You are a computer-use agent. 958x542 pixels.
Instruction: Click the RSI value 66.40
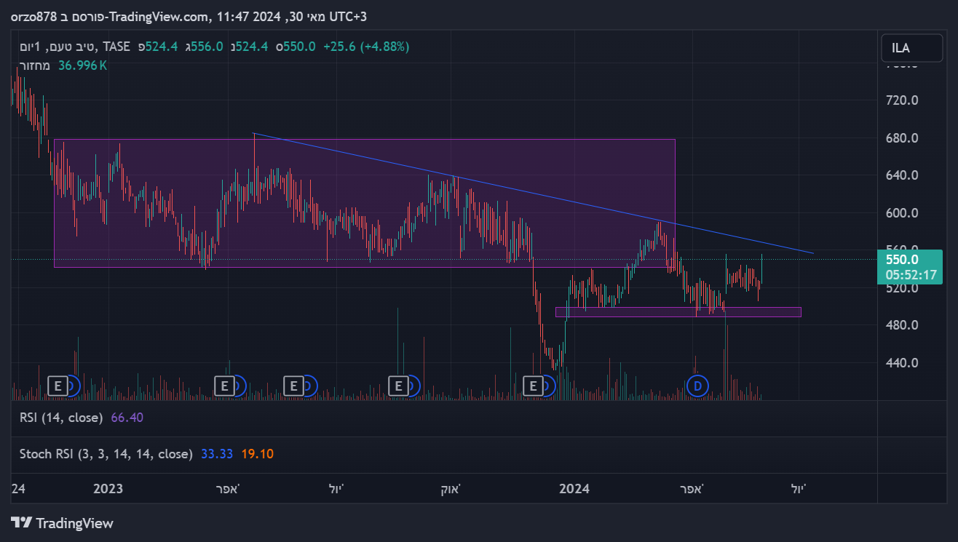coord(127,418)
